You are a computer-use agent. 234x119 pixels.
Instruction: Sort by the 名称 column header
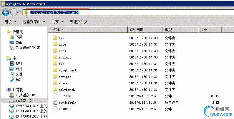88,30
